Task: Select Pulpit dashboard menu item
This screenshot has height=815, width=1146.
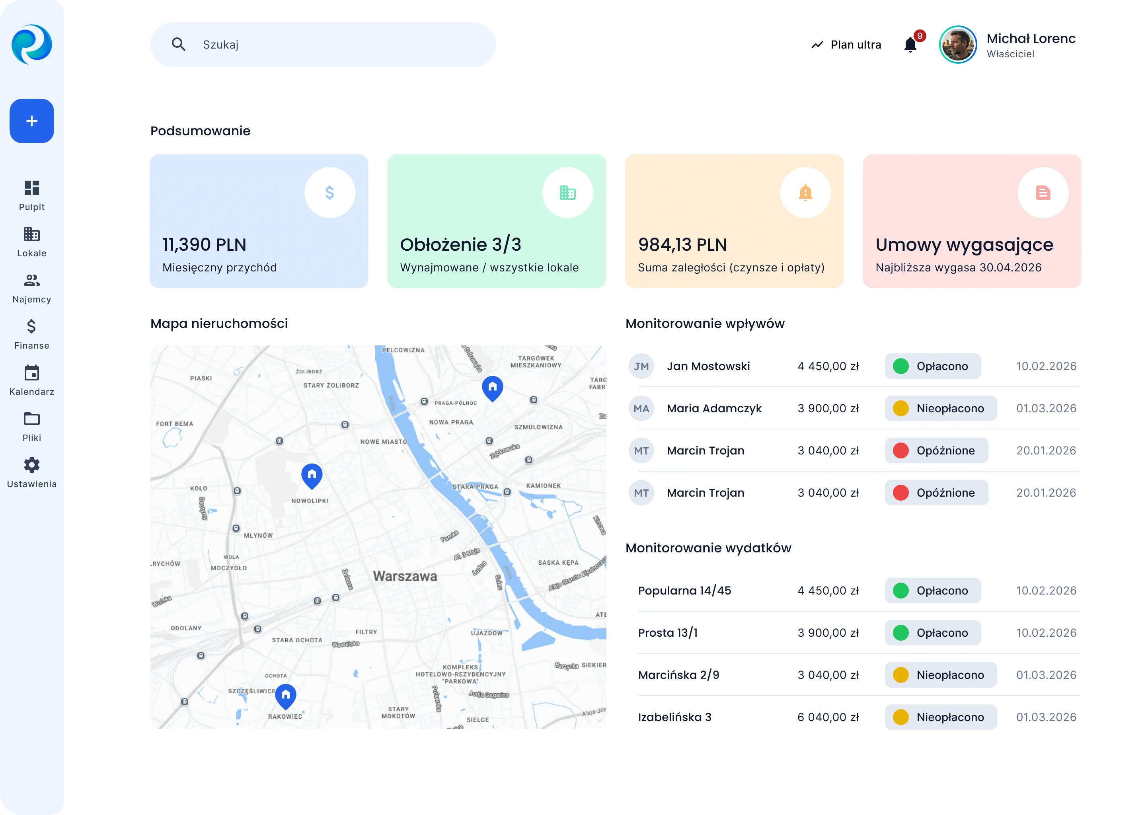Action: (31, 196)
